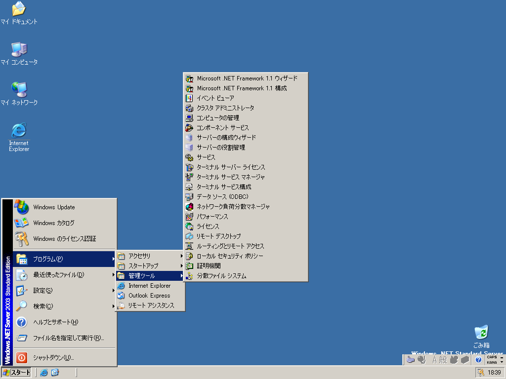The height and width of the screenshot is (379, 506).
Task: Expand 設定(S) submenu arrow
Action: click(x=113, y=290)
